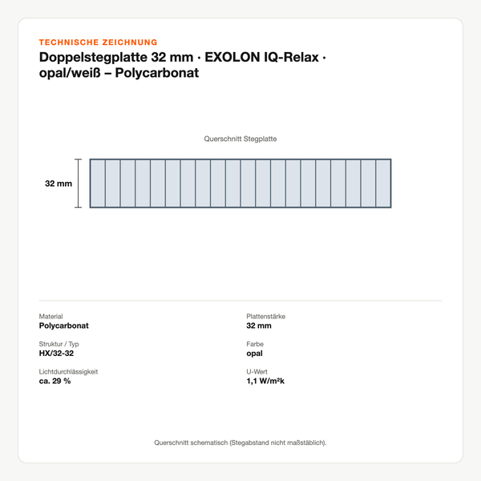Click the Farbe label
Viewport: 481px width, 481px height.
click(255, 344)
